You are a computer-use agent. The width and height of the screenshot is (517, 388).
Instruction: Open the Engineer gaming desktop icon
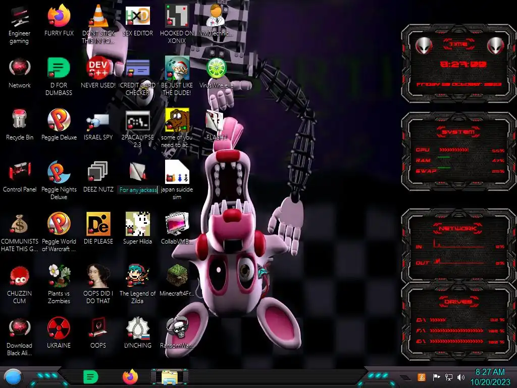point(20,17)
